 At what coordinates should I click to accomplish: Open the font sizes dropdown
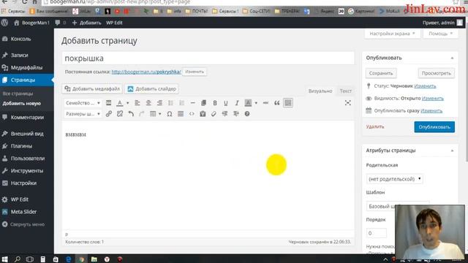pyautogui.click(x=83, y=114)
